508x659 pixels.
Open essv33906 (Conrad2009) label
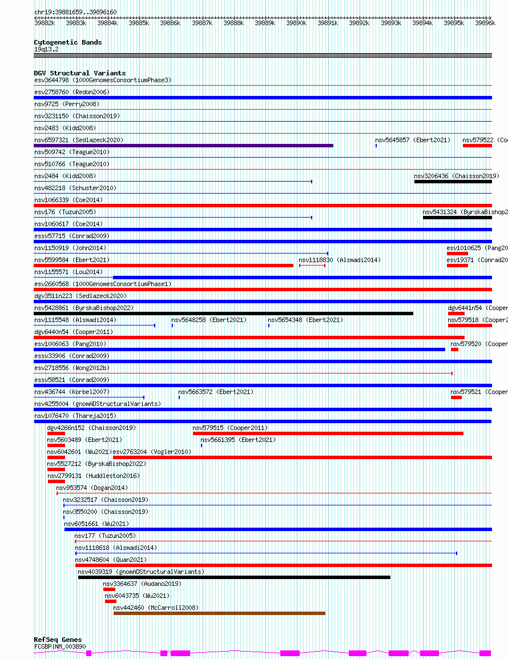[72, 356]
